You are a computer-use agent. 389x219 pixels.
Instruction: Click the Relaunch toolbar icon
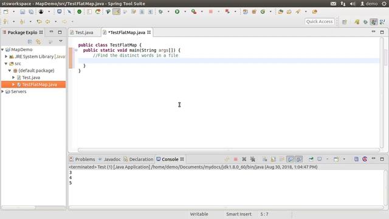tap(227, 12)
